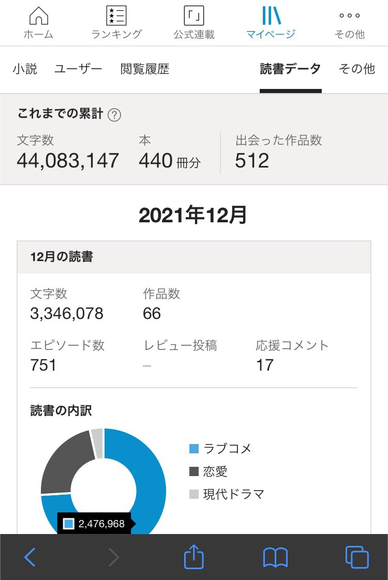Tap the Home (ホーム) icon
The image size is (388, 580).
point(39,17)
